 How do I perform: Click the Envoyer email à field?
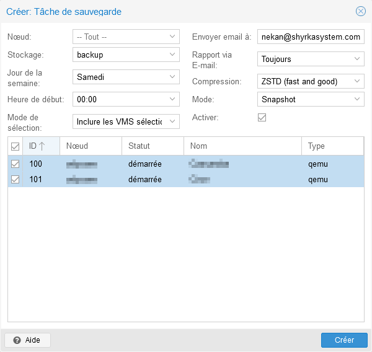(x=310, y=37)
